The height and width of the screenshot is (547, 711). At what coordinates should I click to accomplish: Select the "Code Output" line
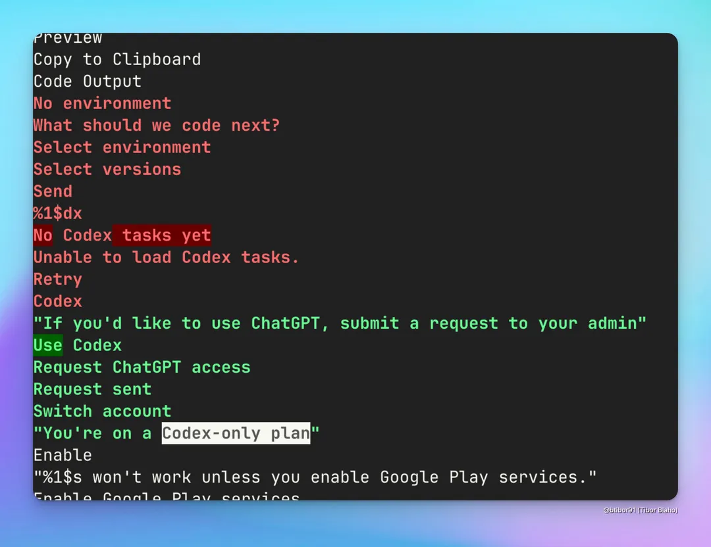click(x=88, y=82)
